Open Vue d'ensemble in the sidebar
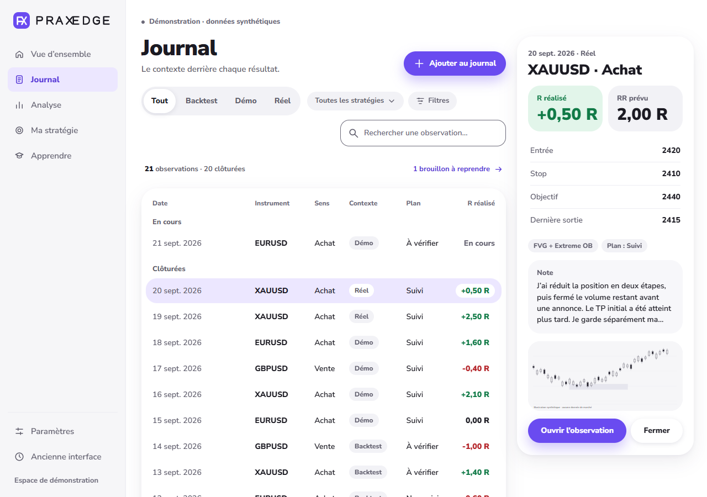707x497 pixels. point(62,54)
